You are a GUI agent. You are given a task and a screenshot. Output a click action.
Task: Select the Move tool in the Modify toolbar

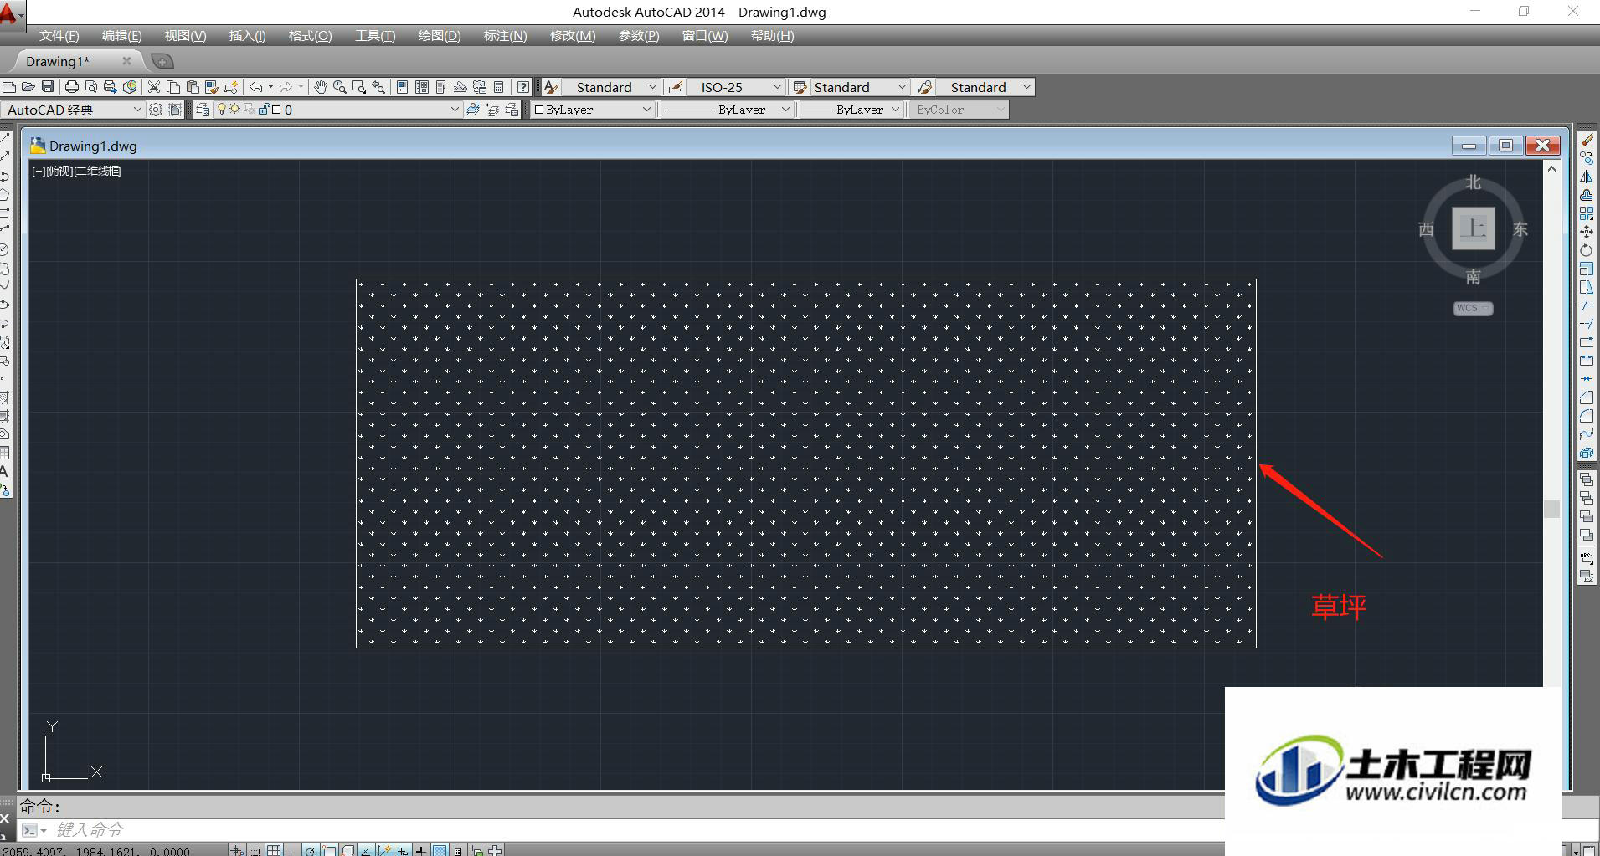point(1587,232)
